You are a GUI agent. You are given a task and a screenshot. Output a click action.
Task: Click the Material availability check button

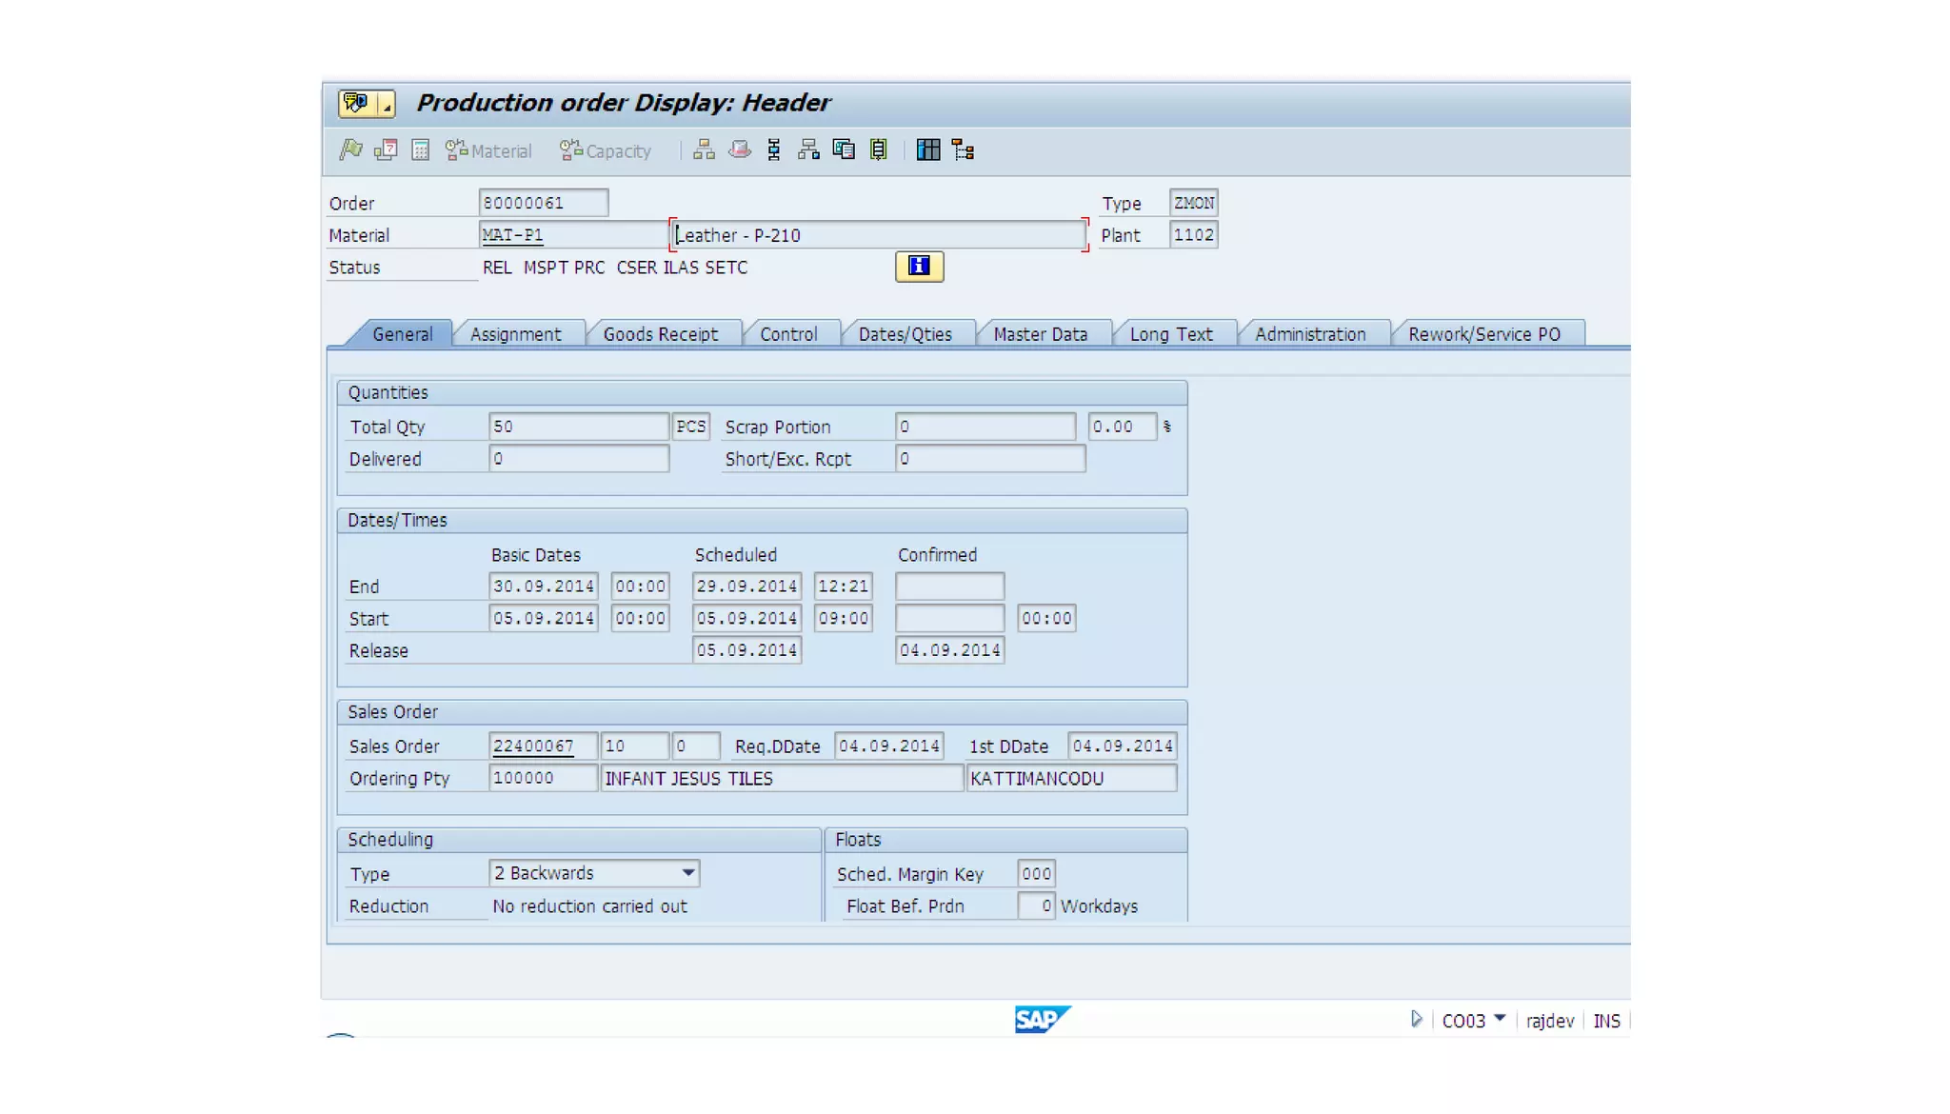tap(489, 150)
